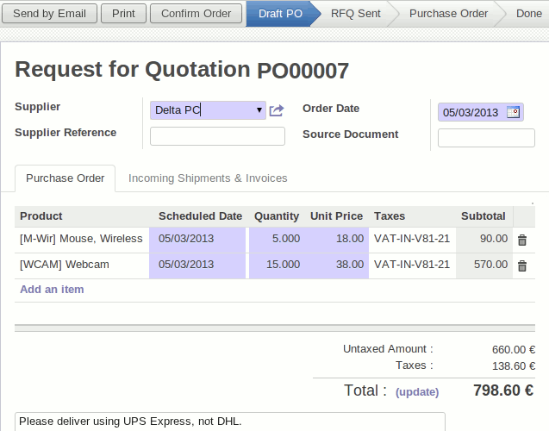Click the Source Document input field
Screen dimensions: 549x431
(x=486, y=138)
